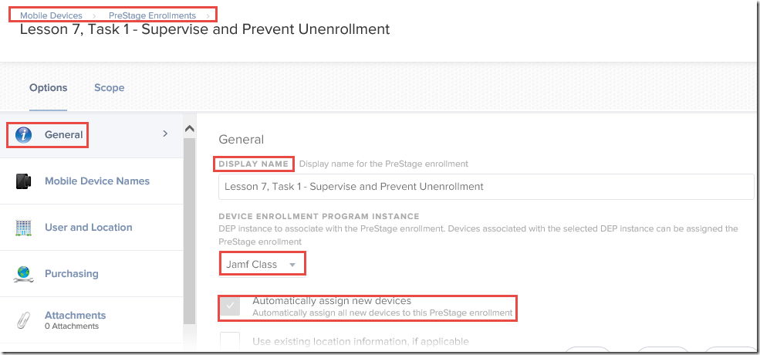Viewport: 760px width, 355px height.
Task: Go to Mobile Devices breadcrumb
Action: point(51,15)
